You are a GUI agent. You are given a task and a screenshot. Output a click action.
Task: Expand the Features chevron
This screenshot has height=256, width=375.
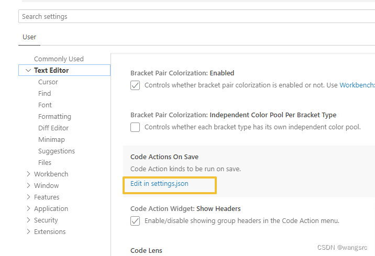[x=28, y=197]
